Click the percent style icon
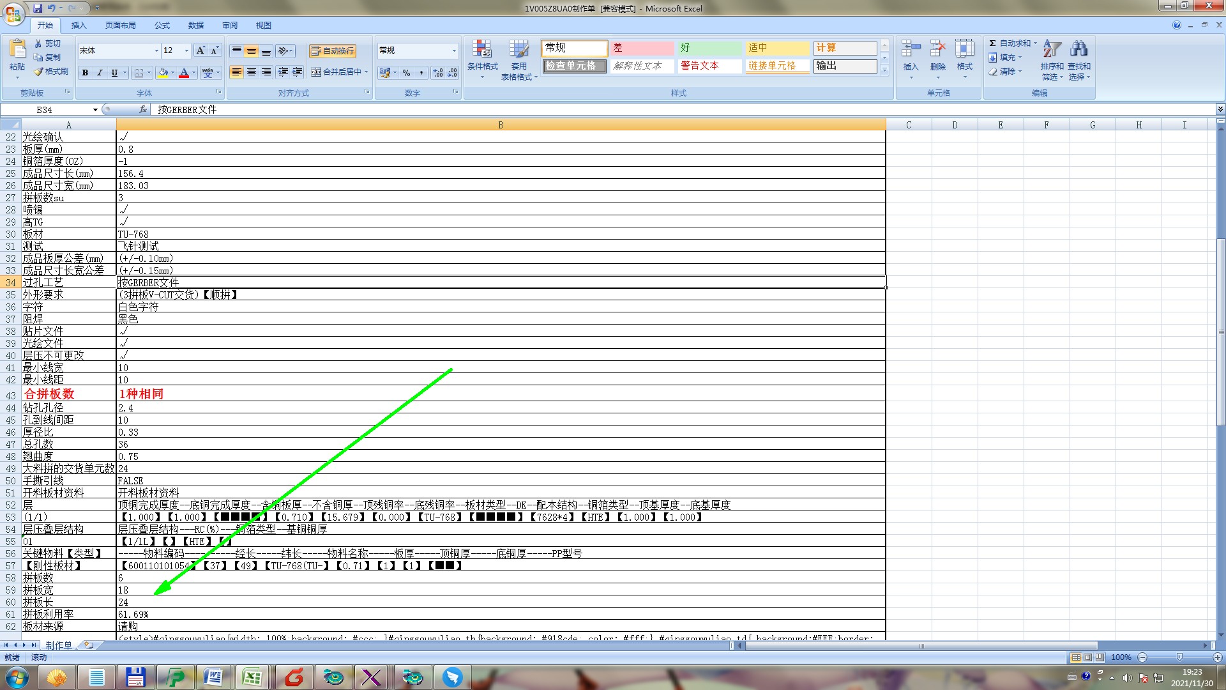 point(406,73)
